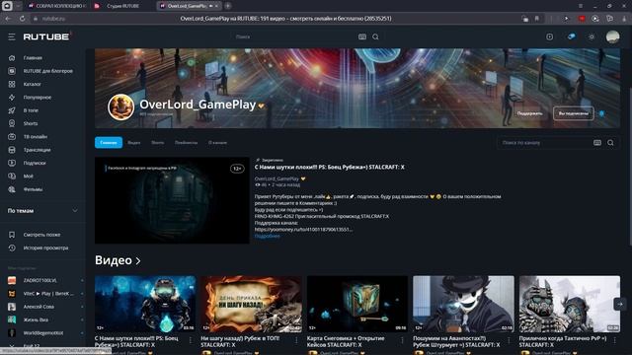The image size is (632, 355).
Task: Open the Shorts sidebar icon
Action: [x=12, y=123]
